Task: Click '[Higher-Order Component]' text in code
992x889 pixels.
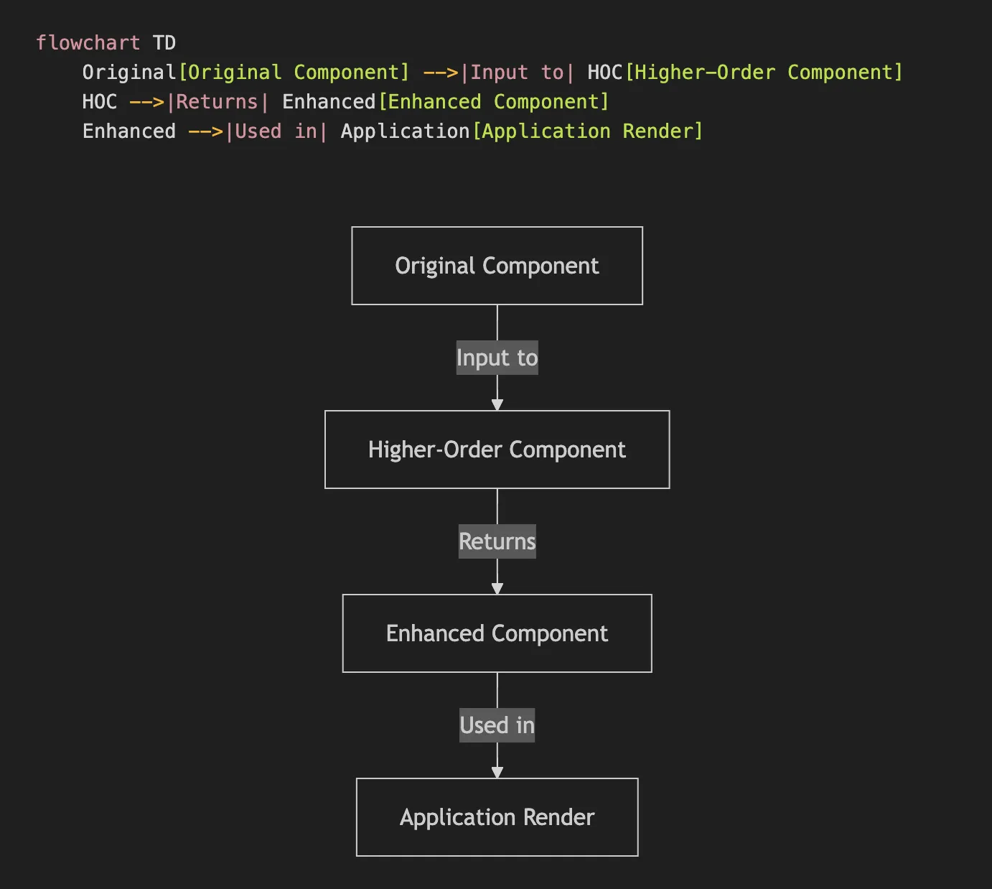Action: (764, 73)
